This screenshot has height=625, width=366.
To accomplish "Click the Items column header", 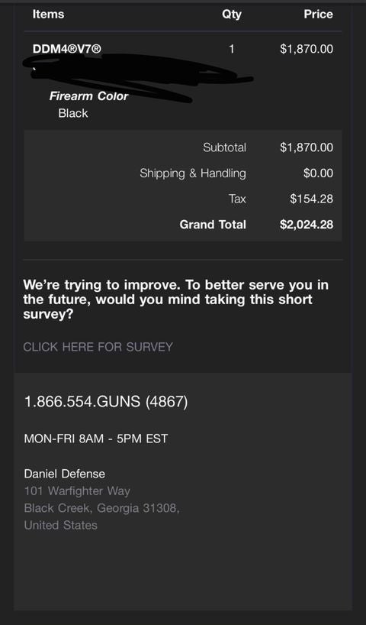I will [x=48, y=15].
